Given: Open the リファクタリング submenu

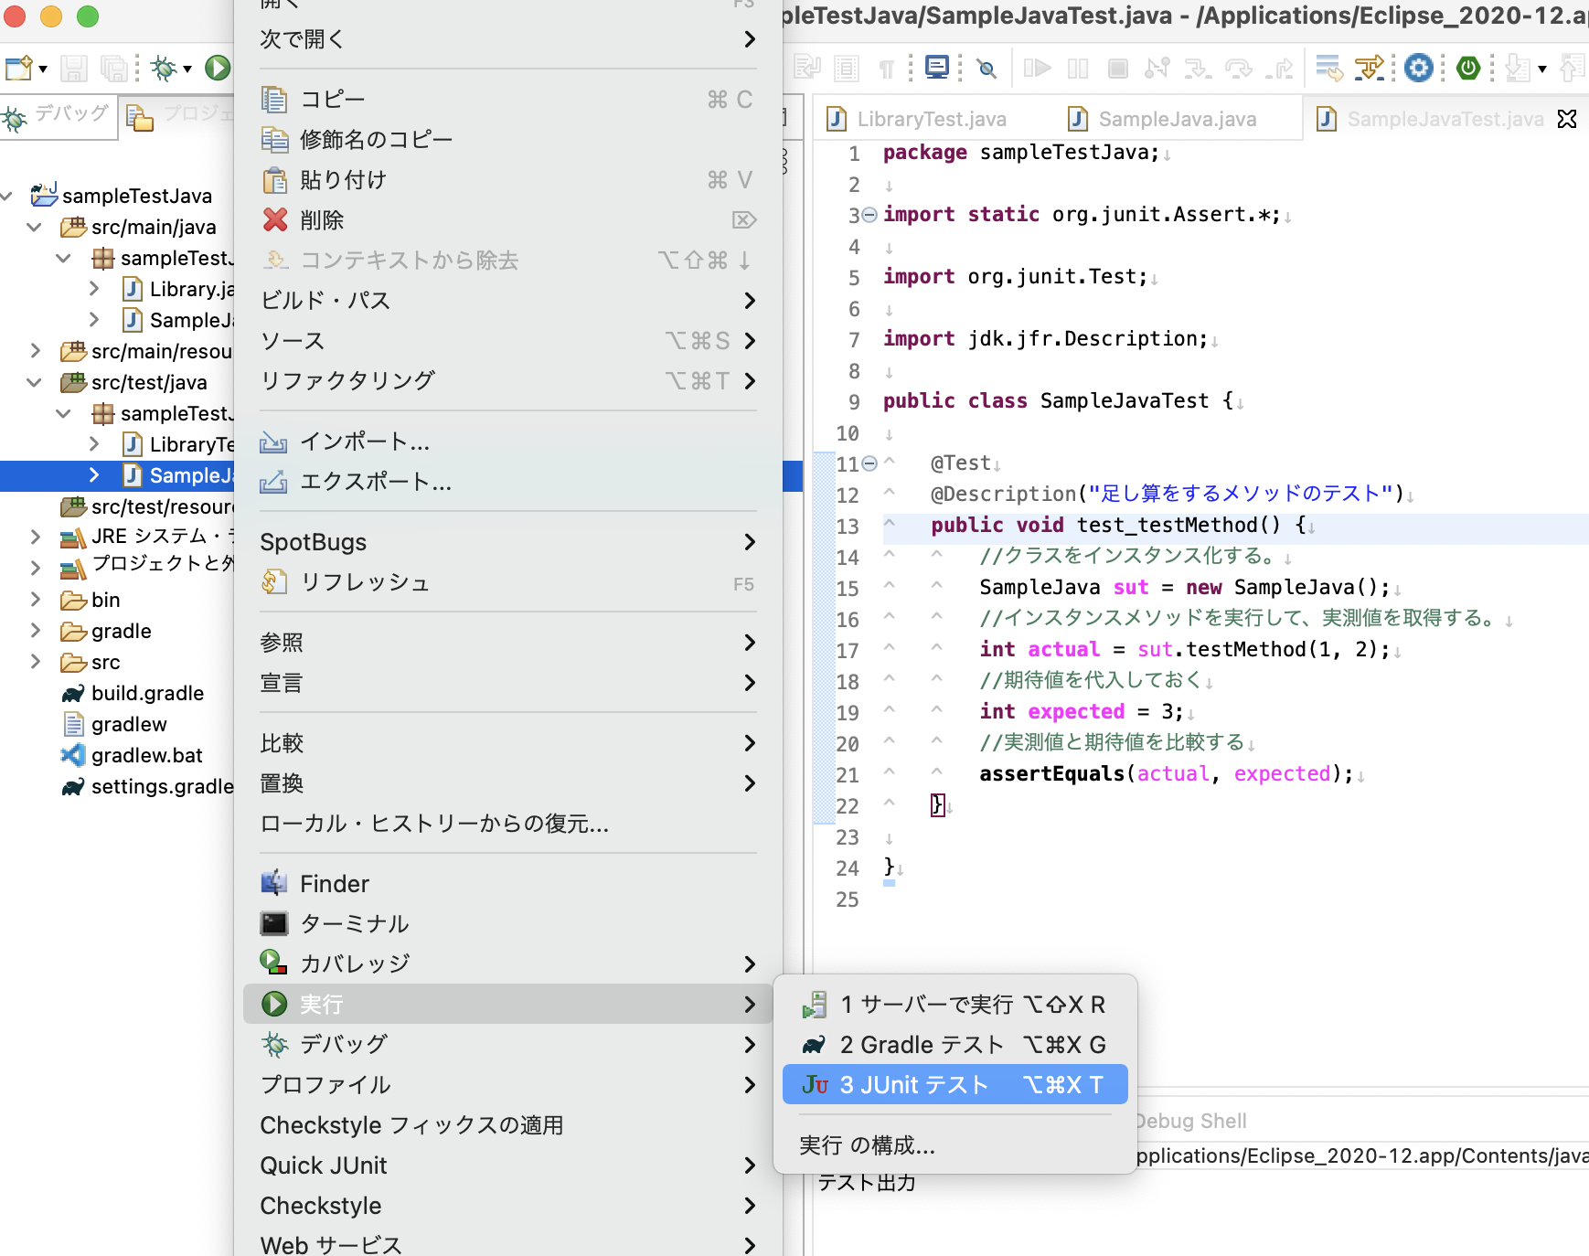Looking at the screenshot, I should pyautogui.click(x=508, y=380).
